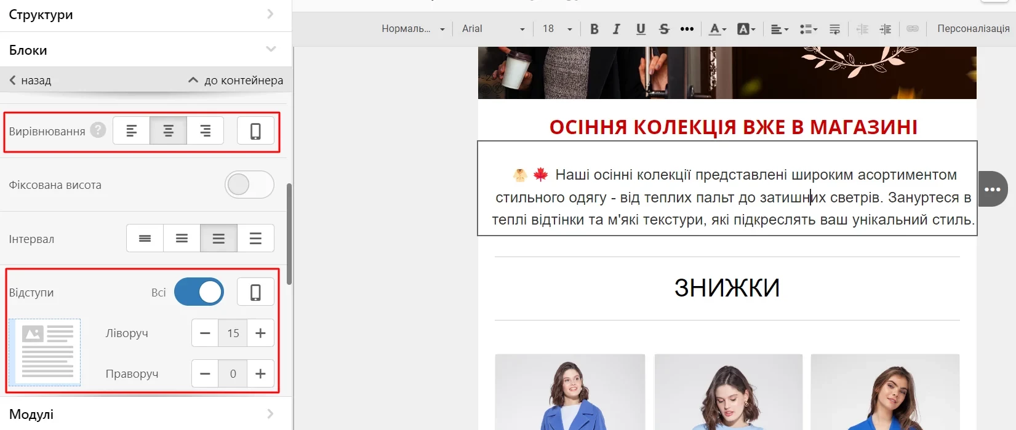This screenshot has width=1016, height=430.
Task: Select the second line interval option
Action: click(182, 238)
